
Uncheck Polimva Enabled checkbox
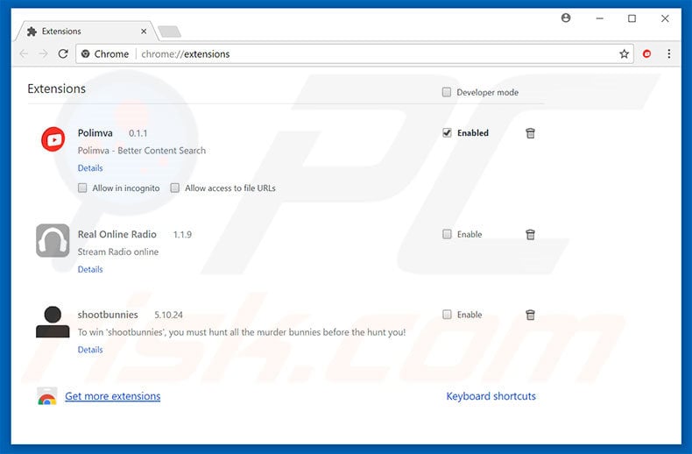coord(447,133)
